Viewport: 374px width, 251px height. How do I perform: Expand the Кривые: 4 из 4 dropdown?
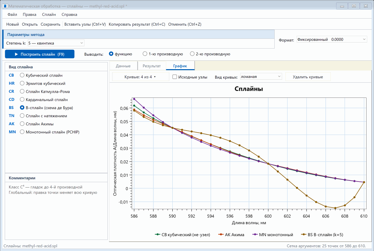[x=141, y=77]
